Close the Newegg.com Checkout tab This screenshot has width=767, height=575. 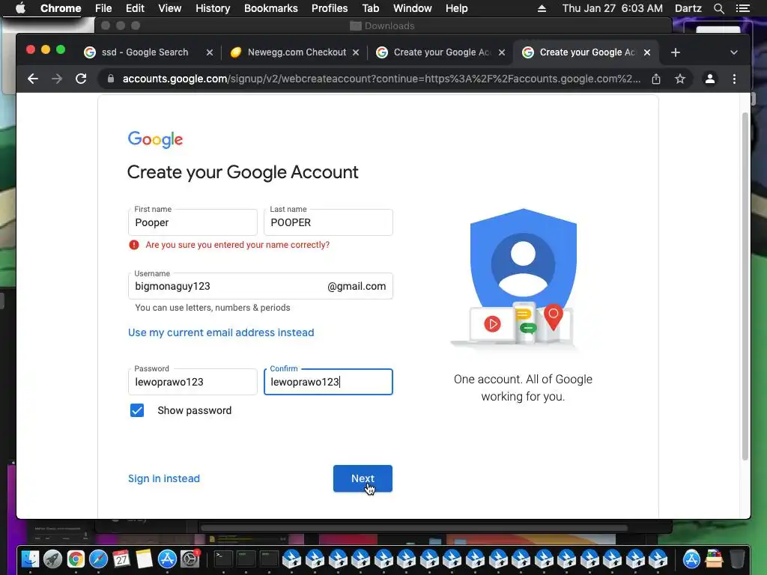pos(356,52)
